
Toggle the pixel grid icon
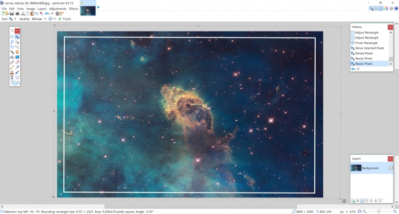point(57,13)
